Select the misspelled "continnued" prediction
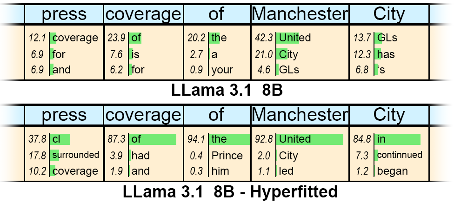The height and width of the screenshot is (203, 454). pyautogui.click(x=399, y=155)
